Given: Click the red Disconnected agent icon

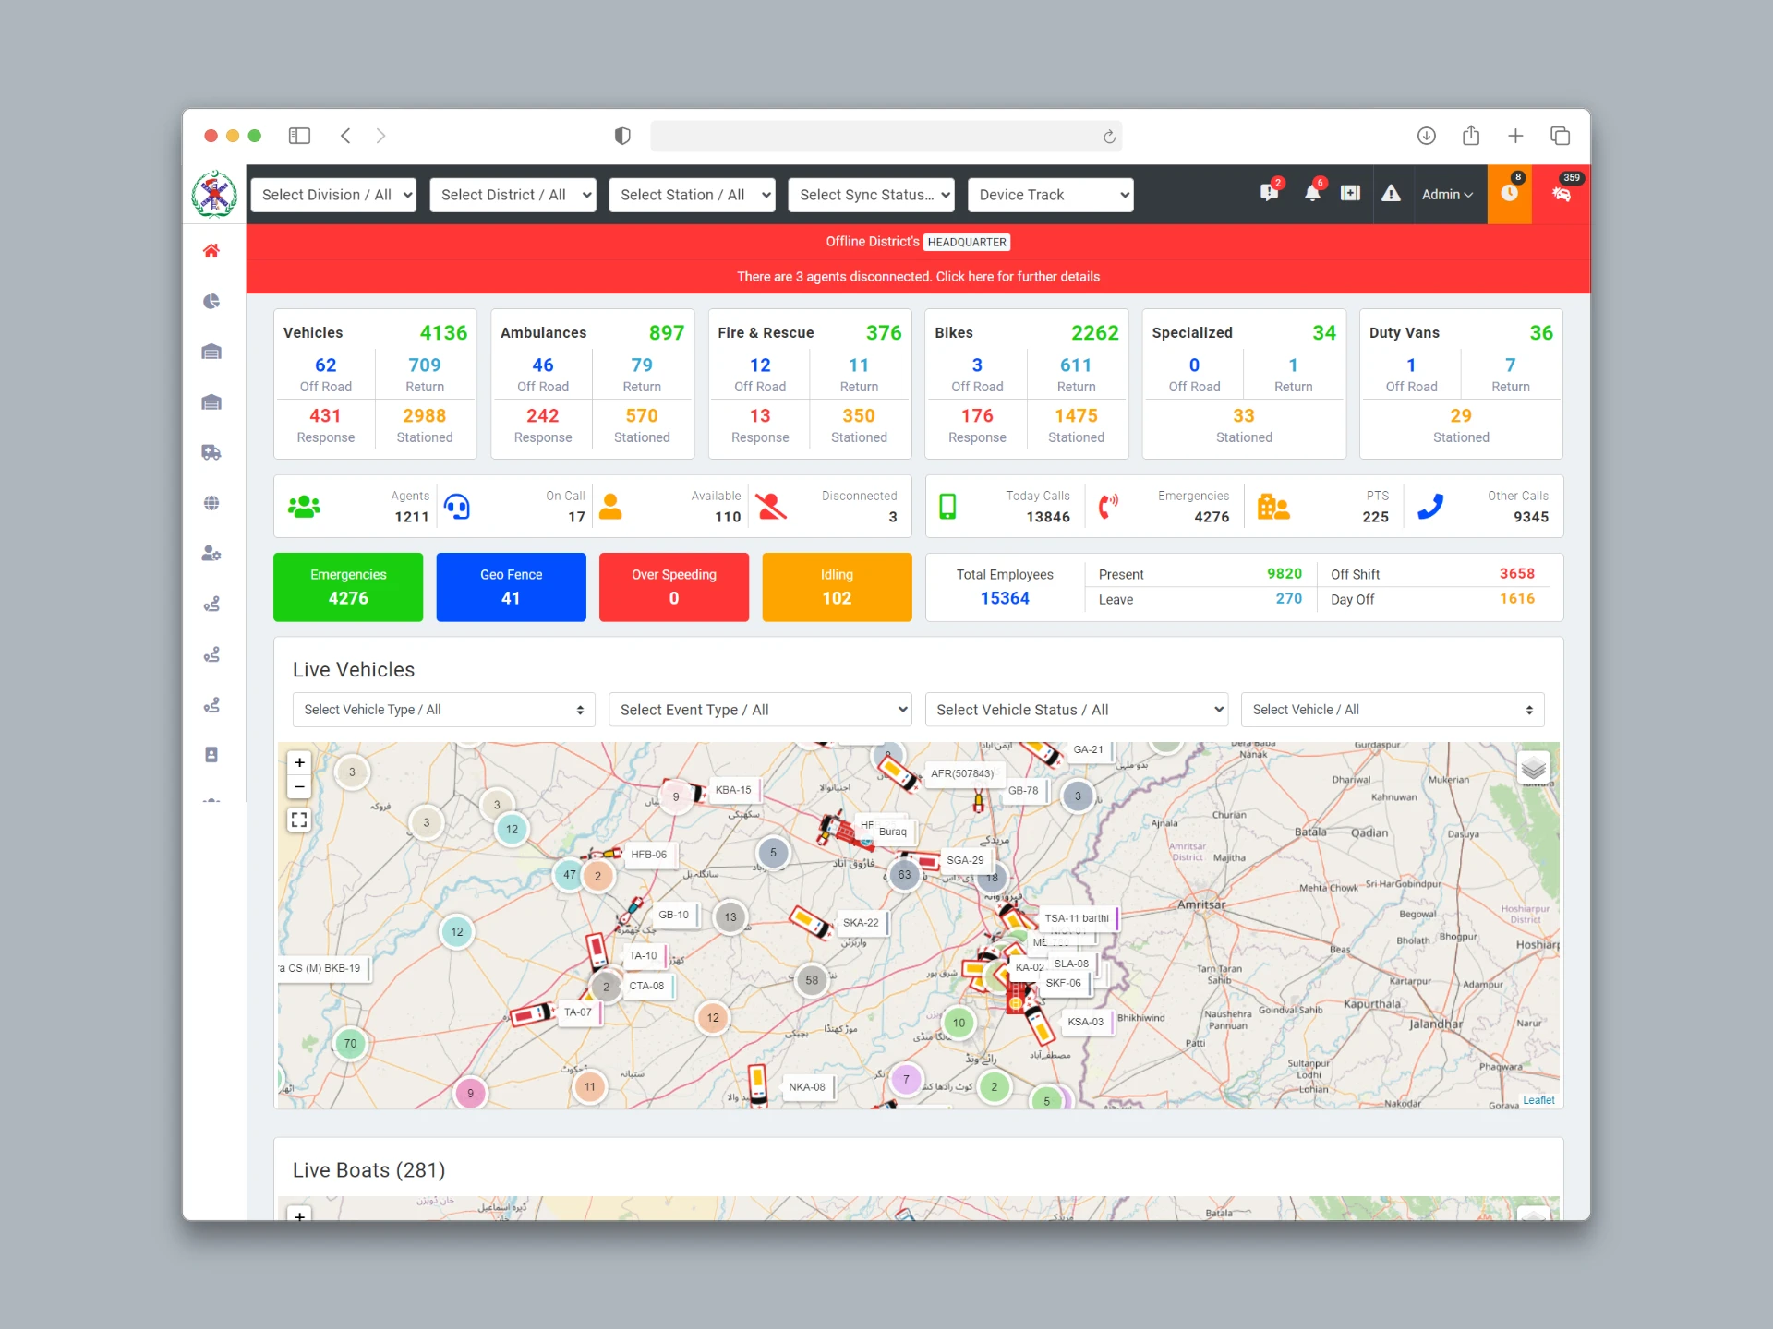Looking at the screenshot, I should coord(771,506).
